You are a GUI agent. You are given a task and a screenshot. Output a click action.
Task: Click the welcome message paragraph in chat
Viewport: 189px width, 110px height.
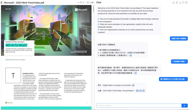pos(128,11)
